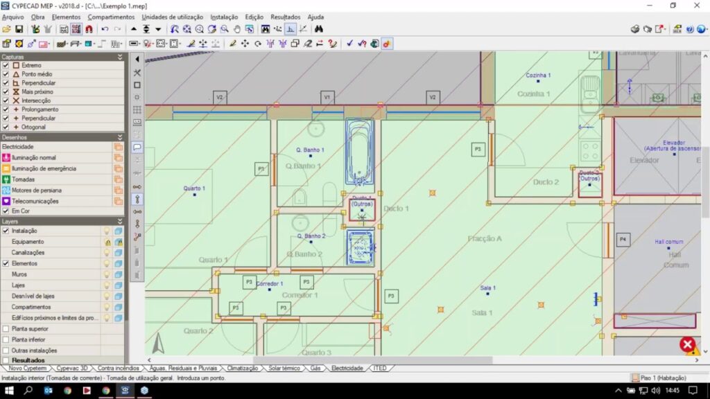Click the Save floppy disk icon
710x399 pixels.
point(19,29)
